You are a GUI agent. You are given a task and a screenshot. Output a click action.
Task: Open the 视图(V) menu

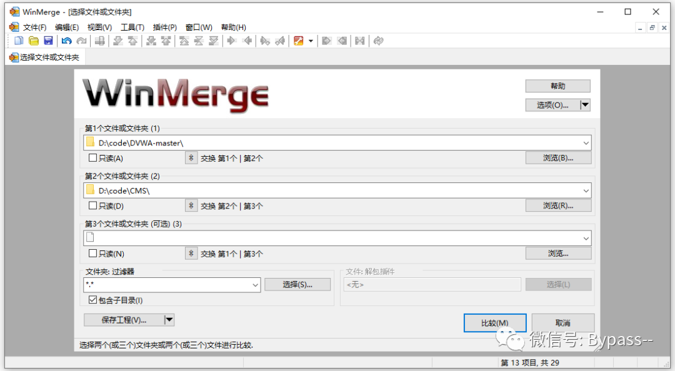pos(99,27)
